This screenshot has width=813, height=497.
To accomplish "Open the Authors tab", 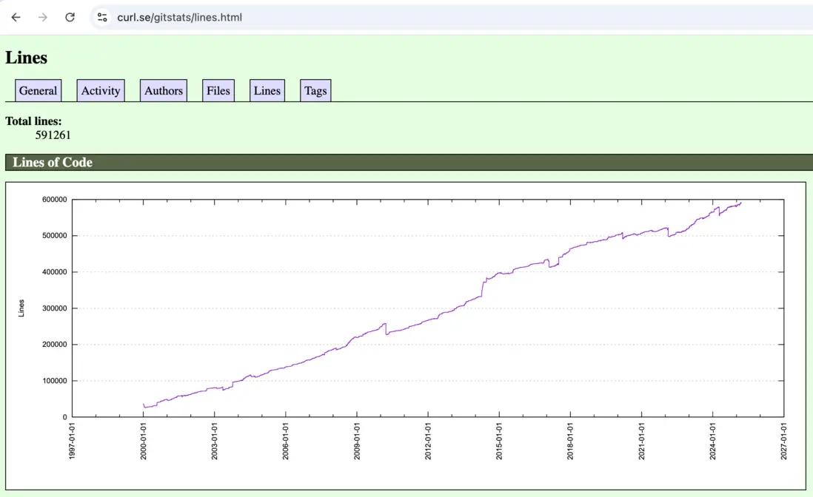I will click(164, 90).
